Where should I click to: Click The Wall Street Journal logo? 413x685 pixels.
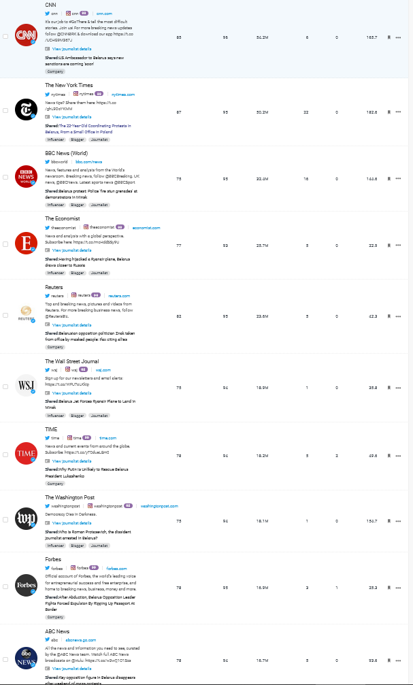(26, 386)
